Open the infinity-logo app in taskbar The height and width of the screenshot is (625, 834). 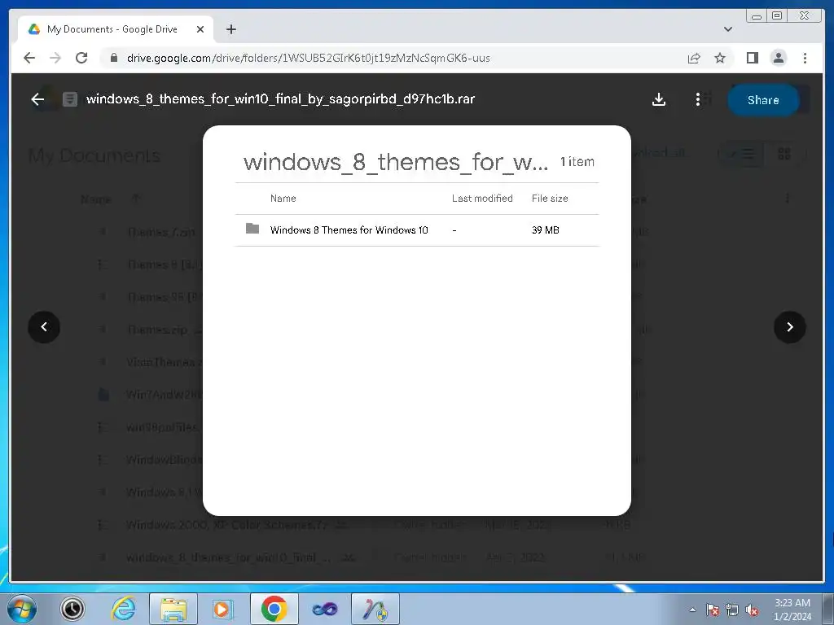click(324, 609)
